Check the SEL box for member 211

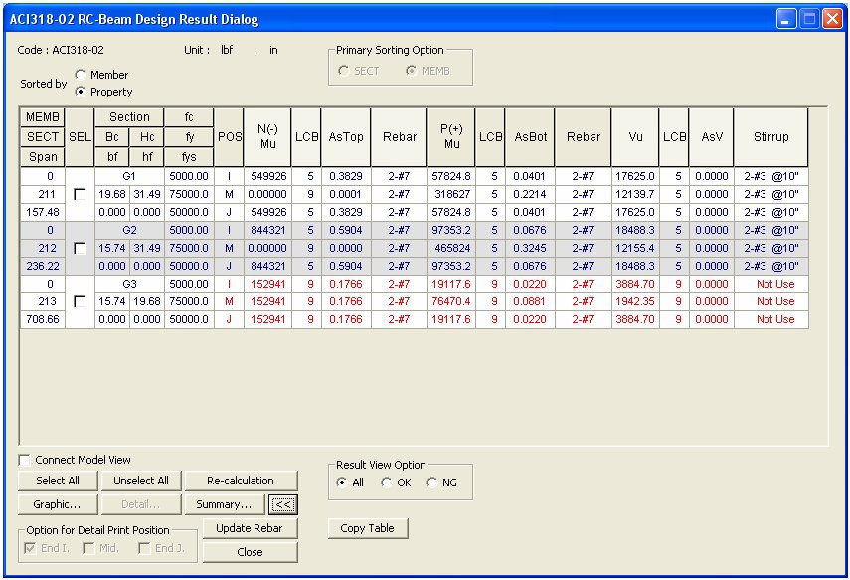pos(80,194)
